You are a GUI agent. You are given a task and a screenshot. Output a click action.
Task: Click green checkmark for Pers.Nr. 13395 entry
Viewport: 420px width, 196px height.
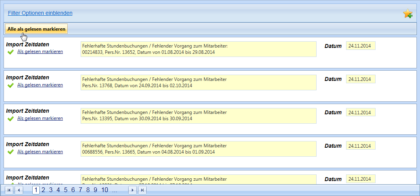(x=11, y=119)
